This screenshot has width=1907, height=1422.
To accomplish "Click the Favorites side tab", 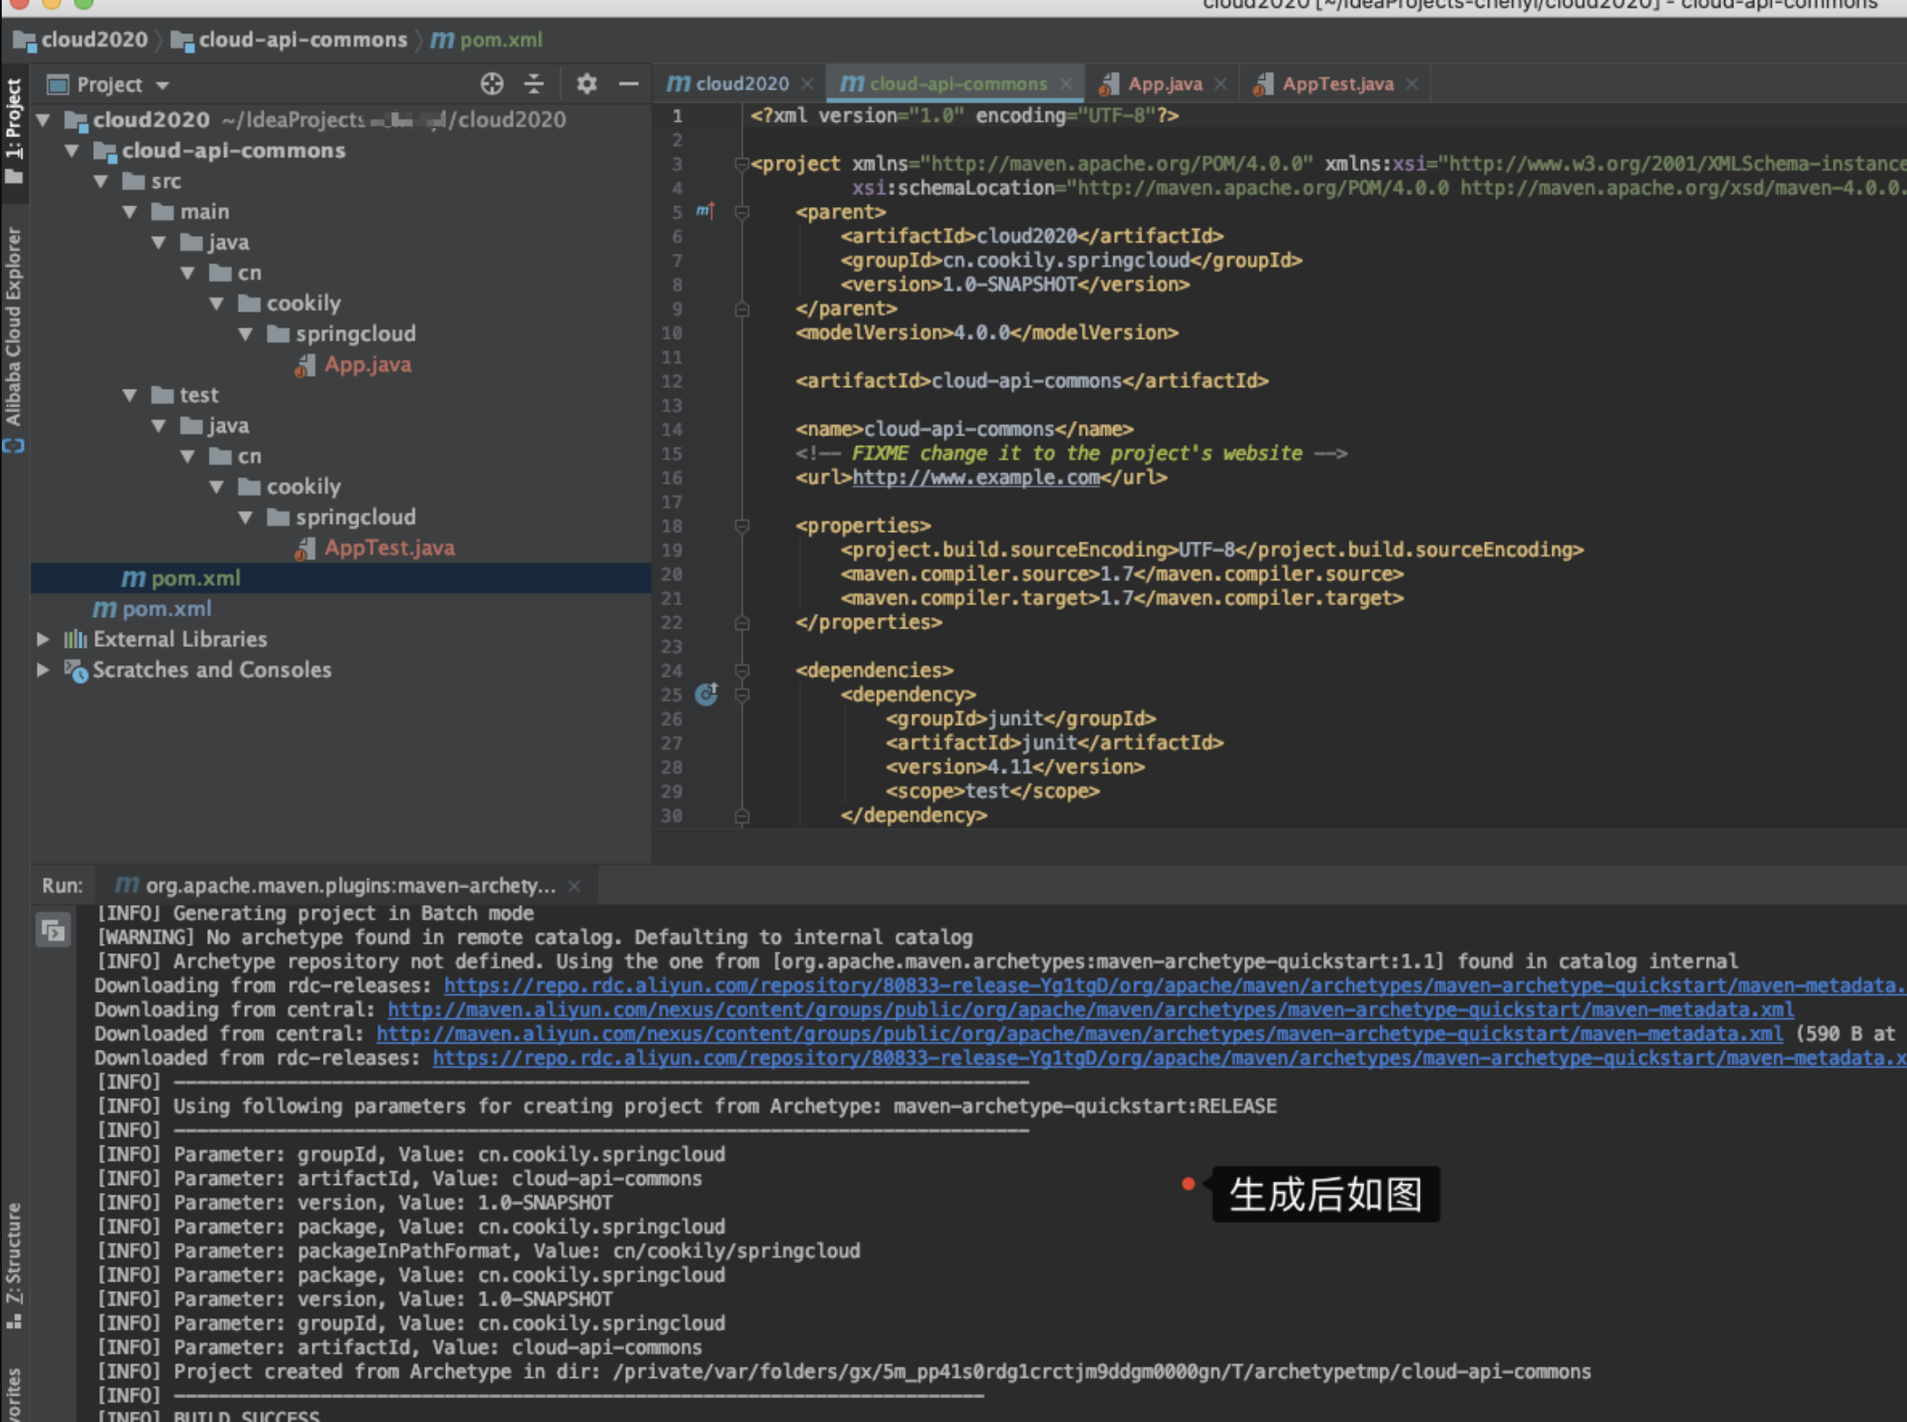I will tap(14, 1396).
